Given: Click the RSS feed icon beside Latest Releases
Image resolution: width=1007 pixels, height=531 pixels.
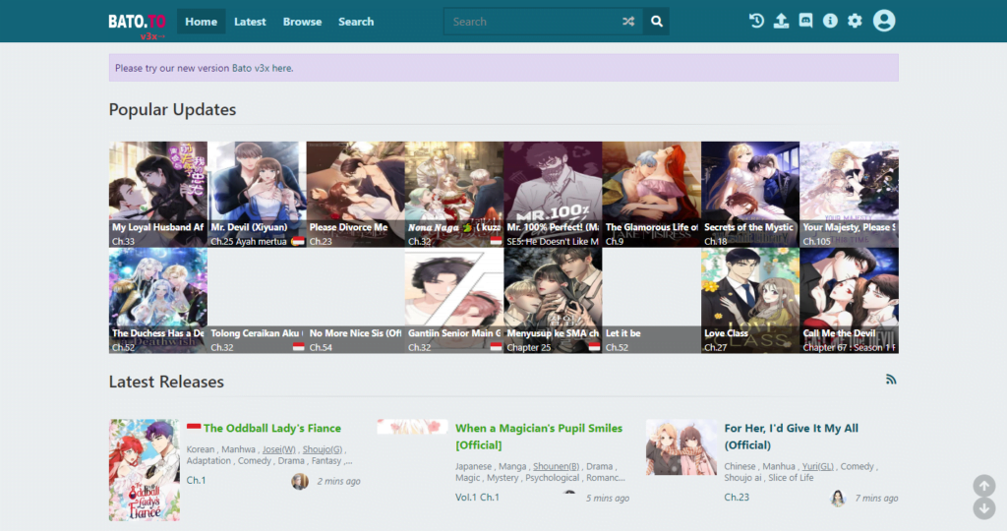Looking at the screenshot, I should [891, 380].
